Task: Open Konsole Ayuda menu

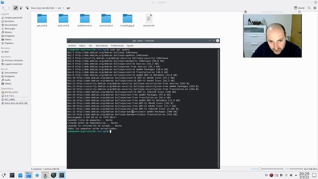Action: (130, 46)
